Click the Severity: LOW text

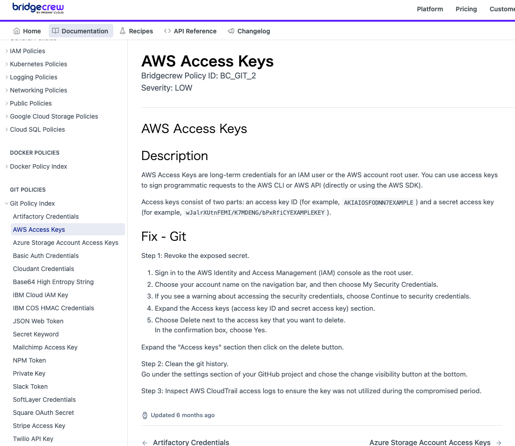(x=167, y=88)
